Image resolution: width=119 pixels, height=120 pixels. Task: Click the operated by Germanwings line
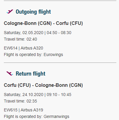pyautogui.click(x=37, y=116)
